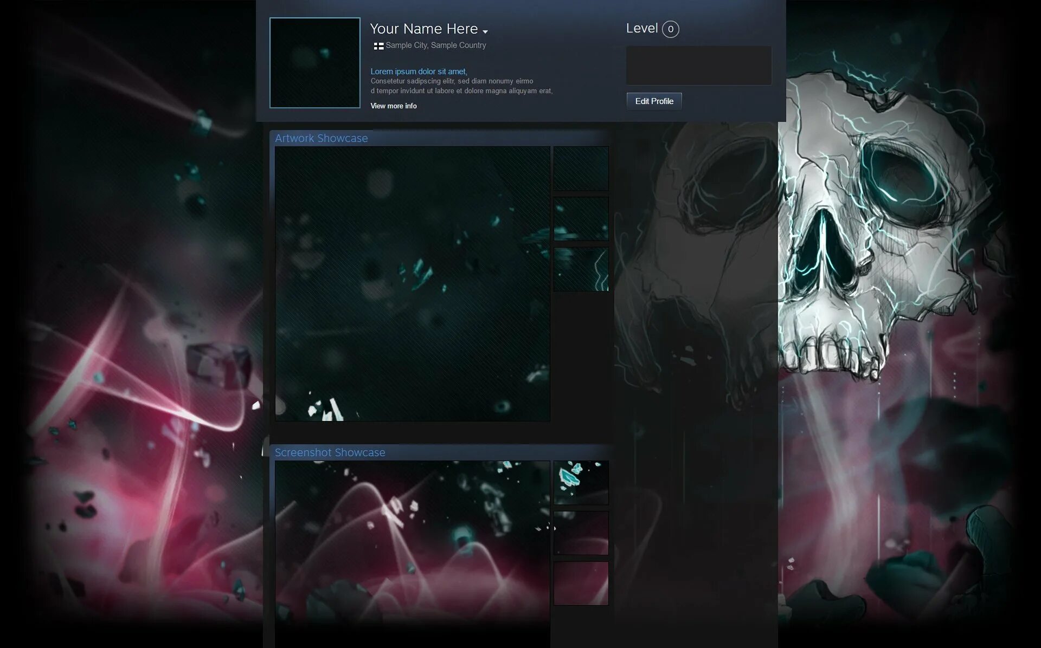This screenshot has width=1041, height=648.
Task: Open the Artwork Showcase header
Action: (321, 138)
